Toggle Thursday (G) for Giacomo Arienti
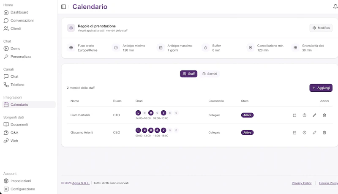 coord(157,130)
